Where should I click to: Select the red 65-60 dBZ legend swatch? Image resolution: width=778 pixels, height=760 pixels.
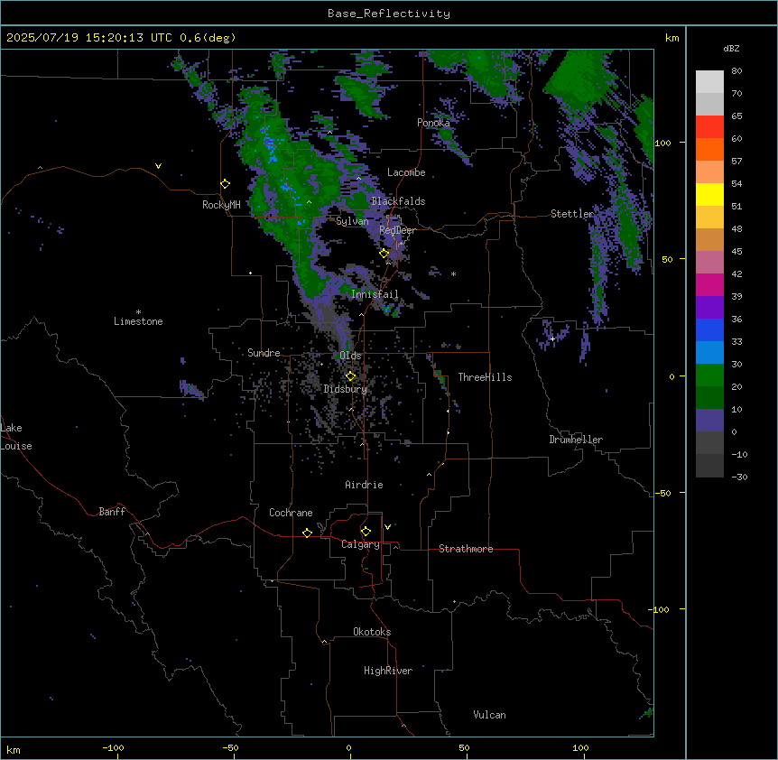tap(709, 127)
